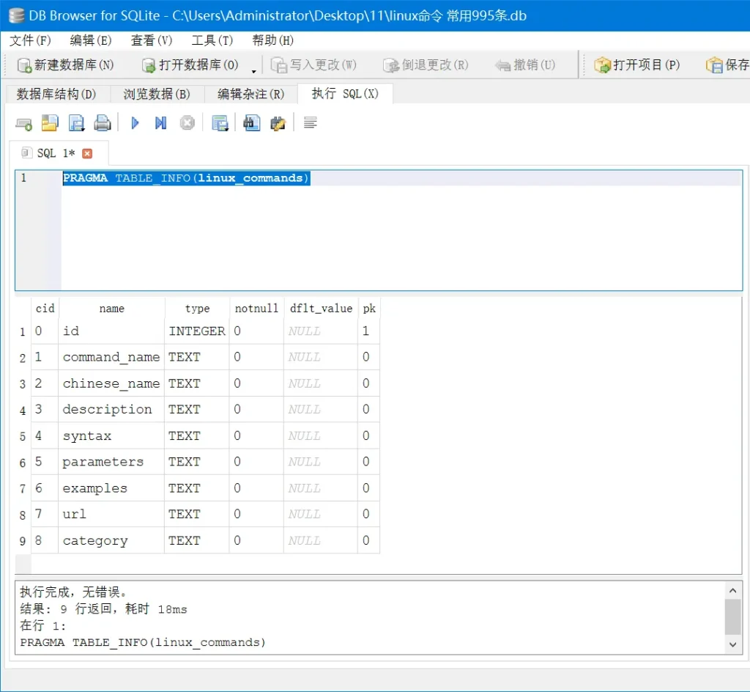Click pk value 1 in id row
Screen dimensions: 750x692
click(x=369, y=331)
